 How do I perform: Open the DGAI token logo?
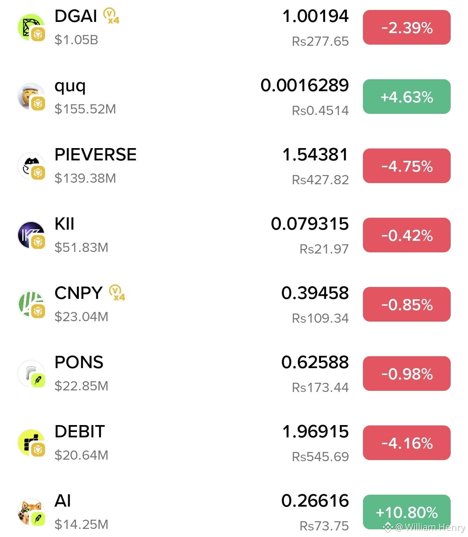(x=31, y=27)
